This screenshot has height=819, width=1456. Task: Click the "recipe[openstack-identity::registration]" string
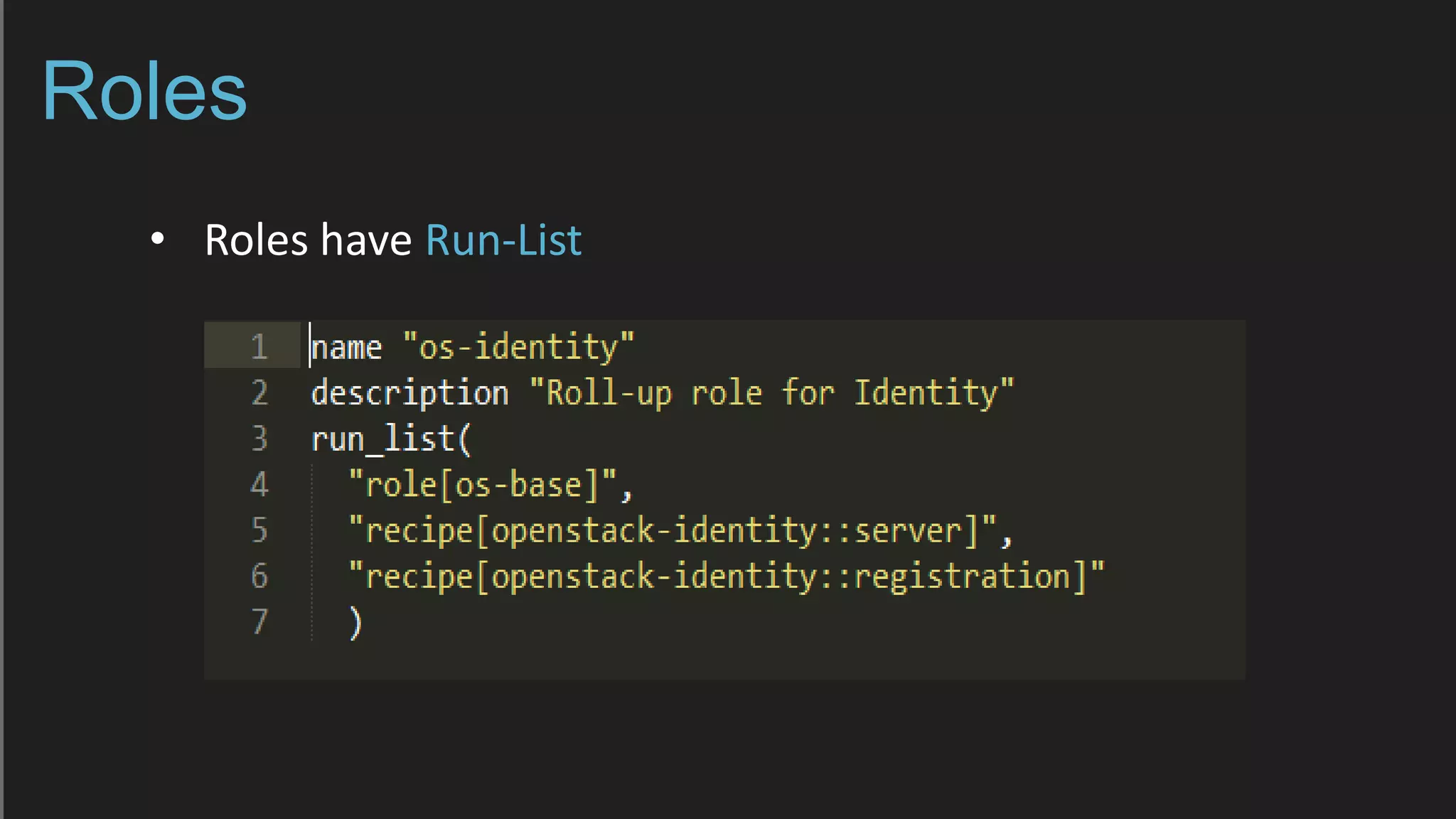coord(727,576)
